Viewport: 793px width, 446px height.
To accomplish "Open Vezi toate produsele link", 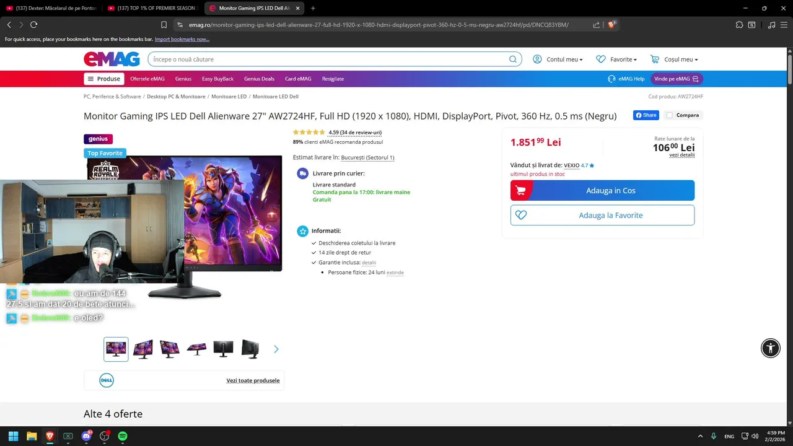I will (253, 380).
